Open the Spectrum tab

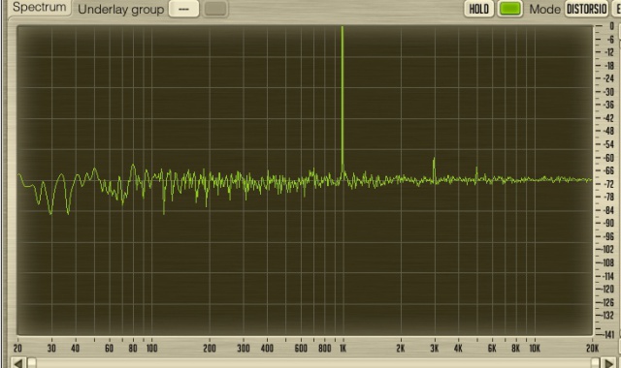[39, 7]
